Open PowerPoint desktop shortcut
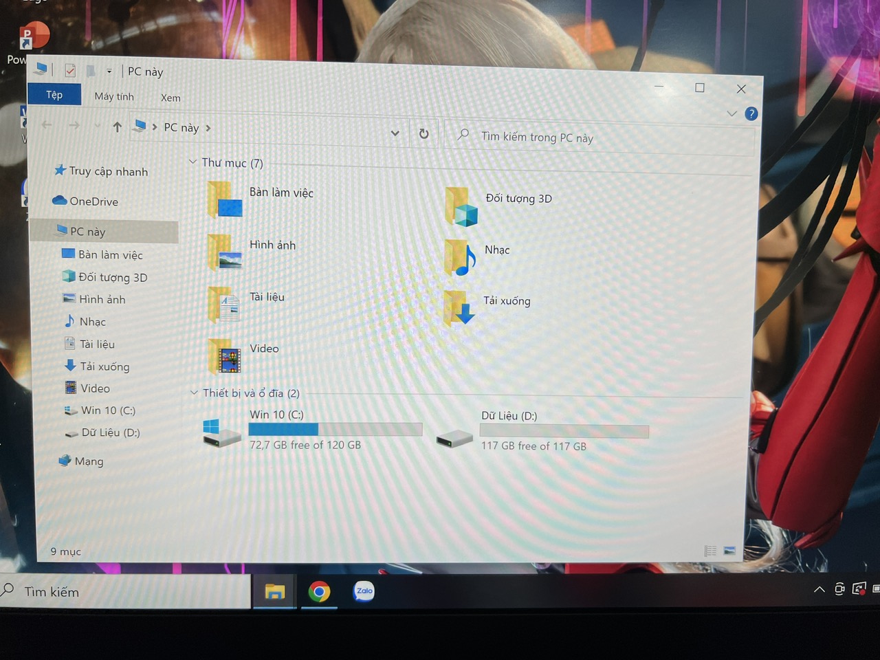880x660 pixels. [x=34, y=36]
